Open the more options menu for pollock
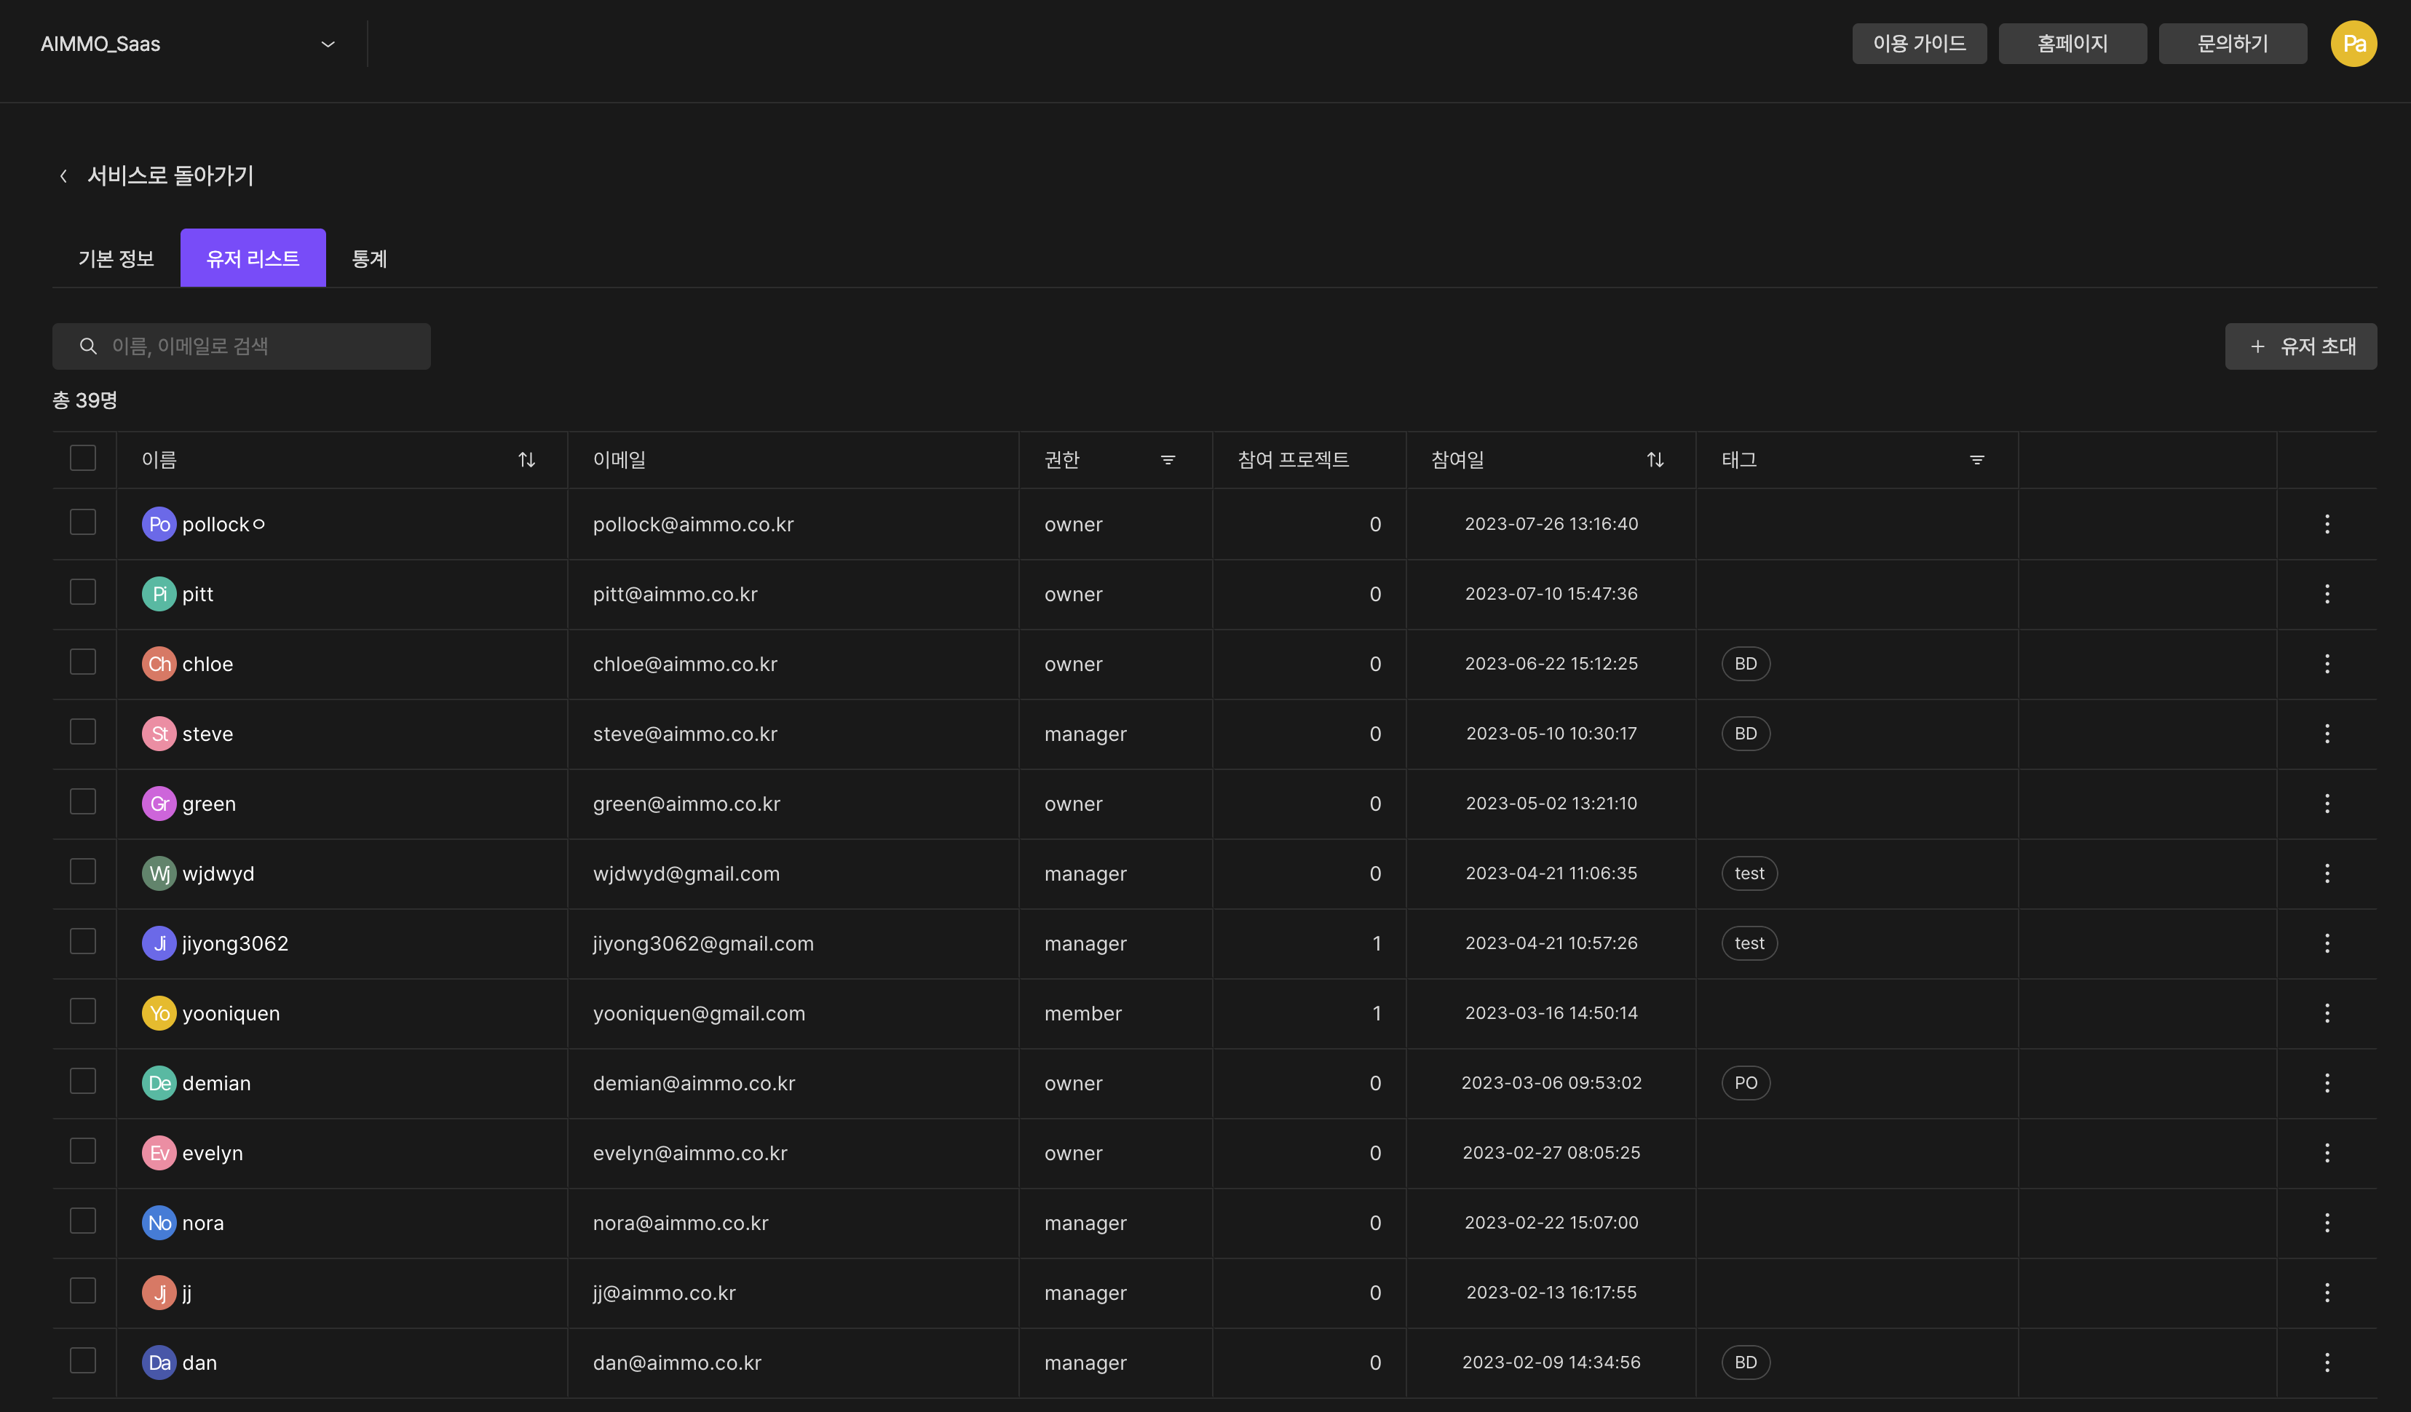 click(x=2327, y=523)
